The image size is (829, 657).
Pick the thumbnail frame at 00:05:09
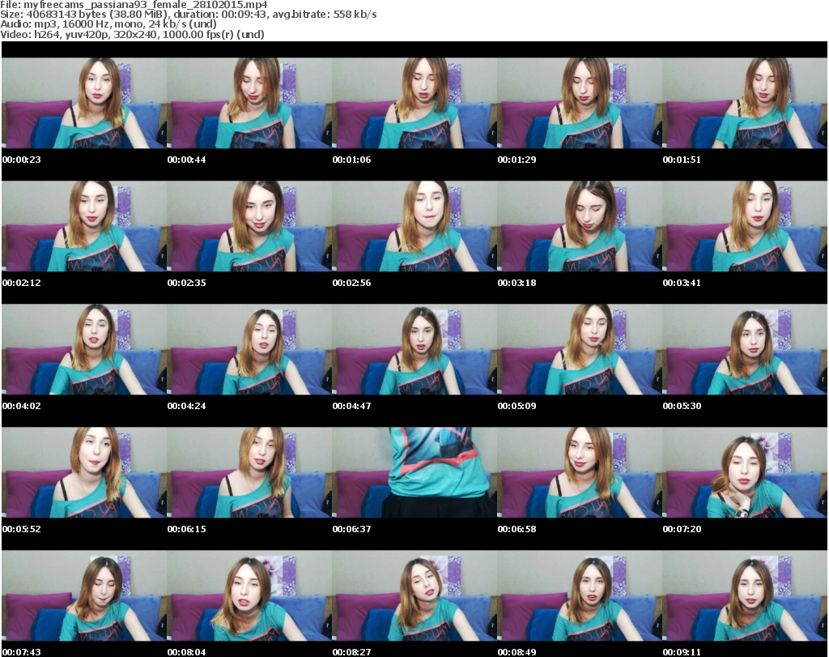(x=580, y=350)
